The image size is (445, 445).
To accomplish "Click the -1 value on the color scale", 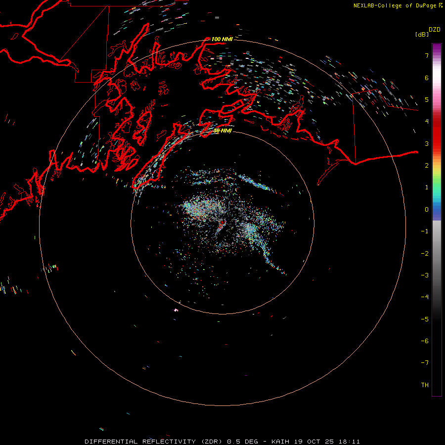I will 425,231.
